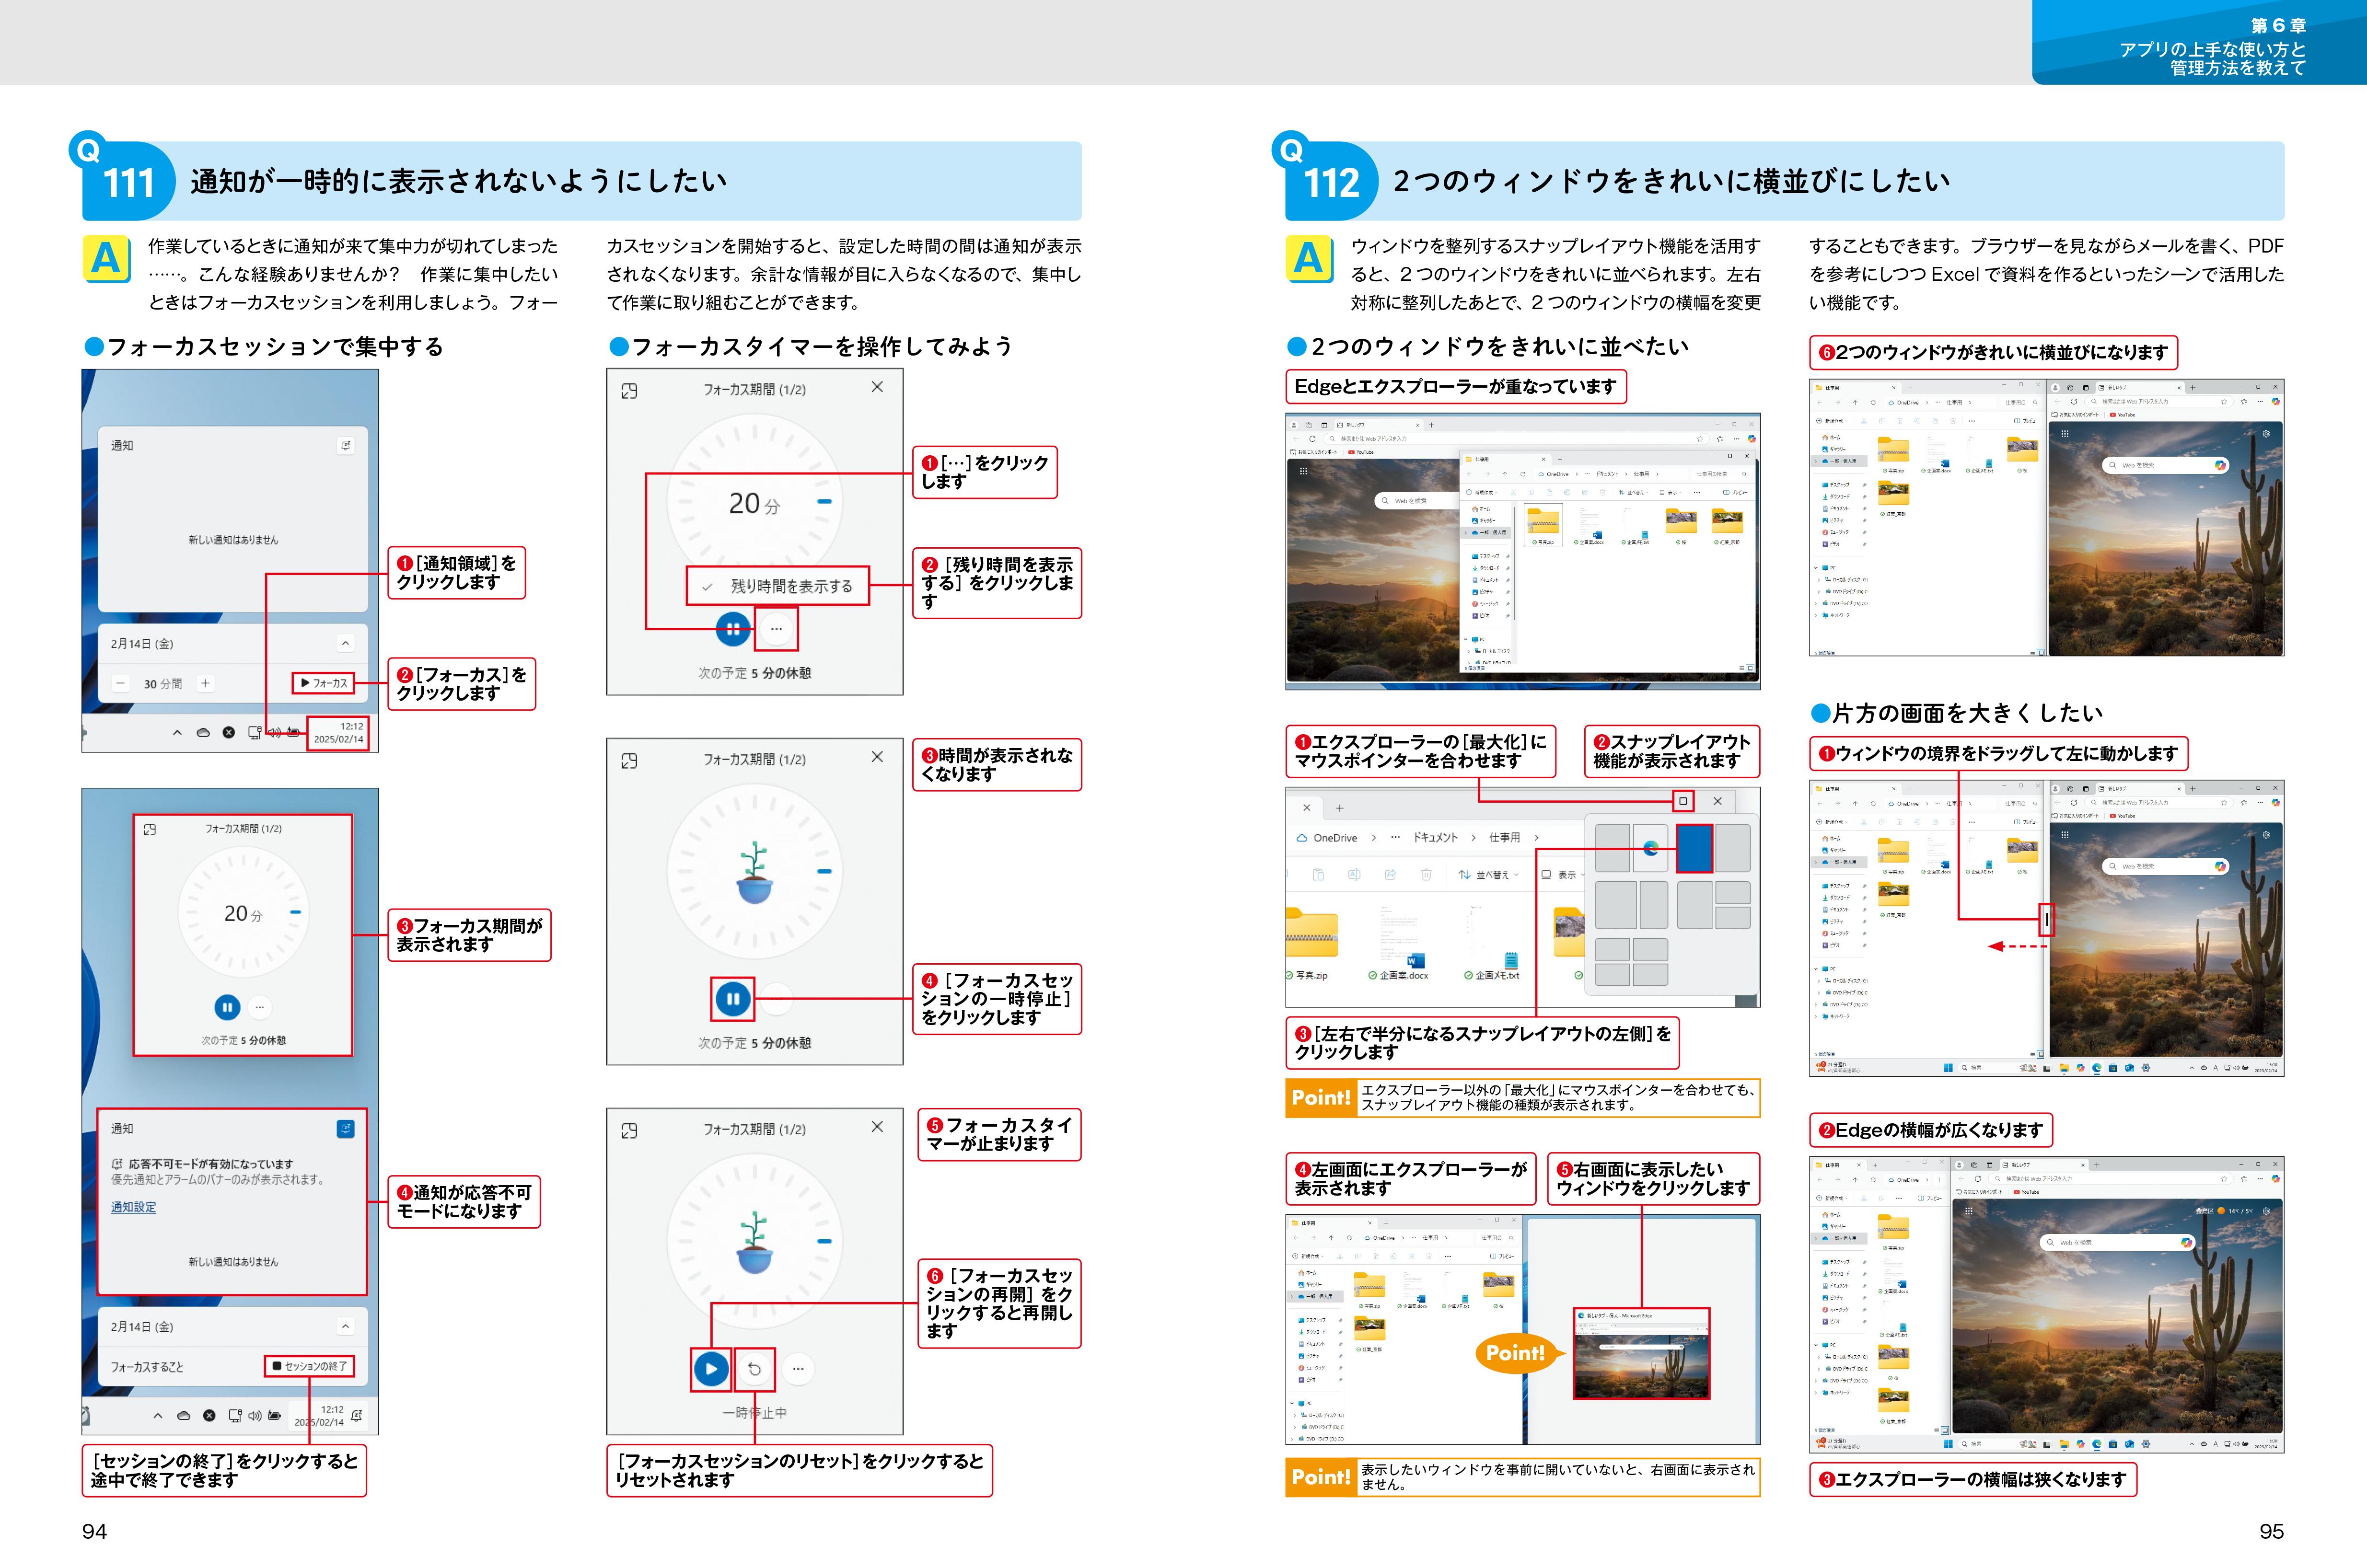Screen dimensions: 2367x1568
Task: Toggle the checked 残り時間を表示する menu item
Action: (x=779, y=586)
